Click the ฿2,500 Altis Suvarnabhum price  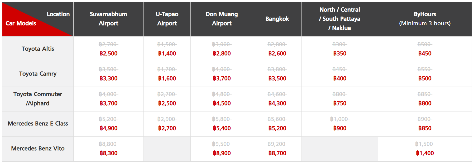pos(108,54)
